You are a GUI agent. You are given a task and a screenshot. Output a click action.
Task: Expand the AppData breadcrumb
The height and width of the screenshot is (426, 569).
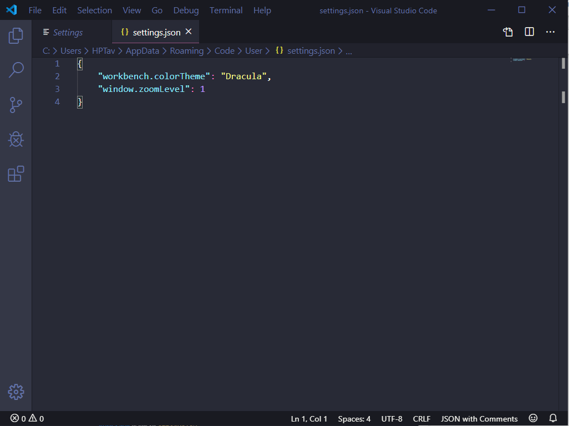[x=142, y=51]
